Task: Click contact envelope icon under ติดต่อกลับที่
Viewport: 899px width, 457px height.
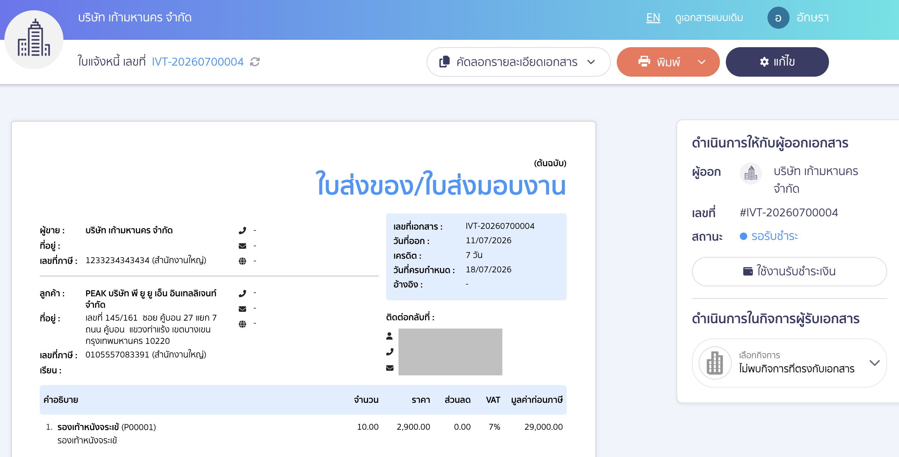Action: 389,368
